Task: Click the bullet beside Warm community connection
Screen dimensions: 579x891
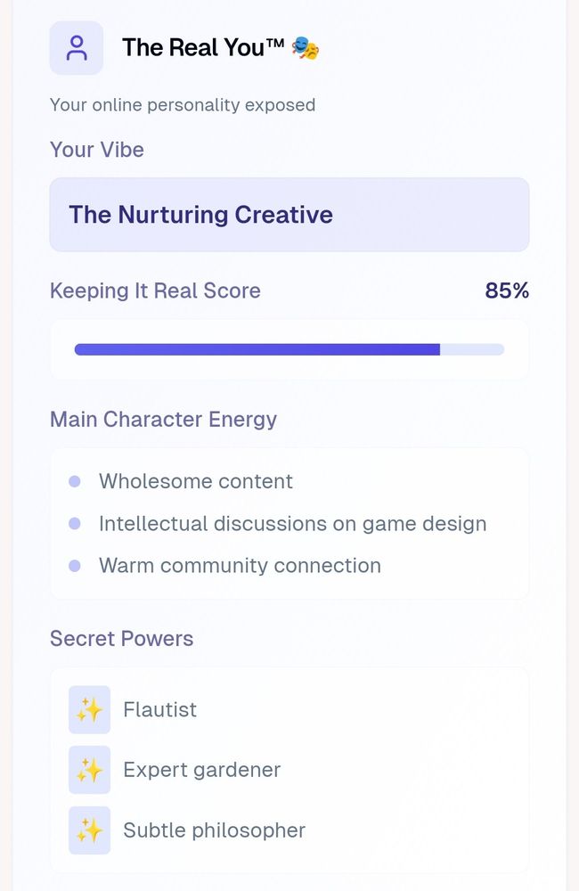Action: 74,566
